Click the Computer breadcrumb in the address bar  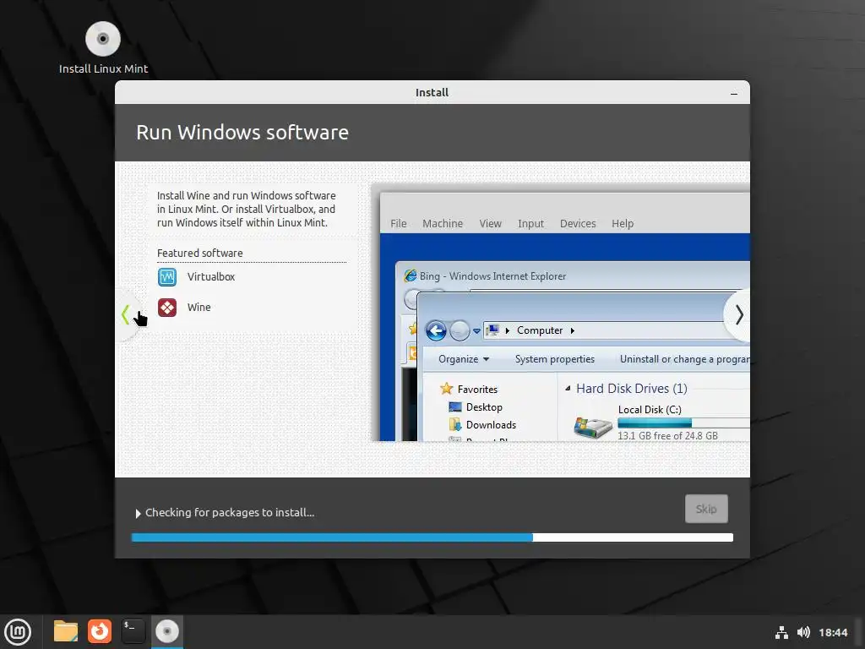click(540, 330)
